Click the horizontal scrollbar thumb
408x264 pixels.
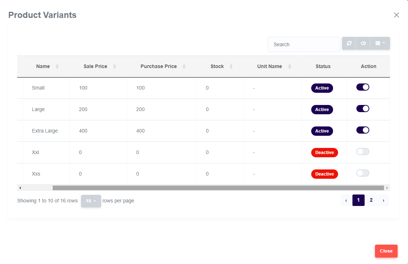218,188
